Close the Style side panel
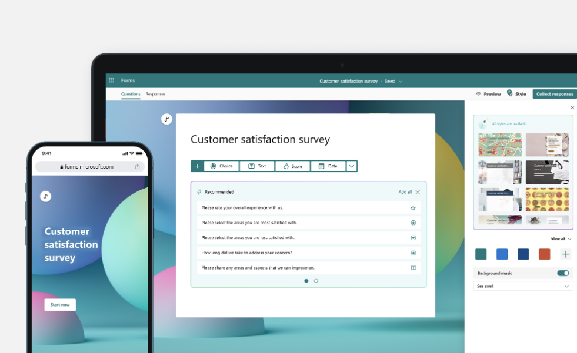 pyautogui.click(x=572, y=107)
